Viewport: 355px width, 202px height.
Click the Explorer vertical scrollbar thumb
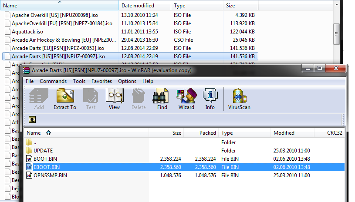[336, 34]
